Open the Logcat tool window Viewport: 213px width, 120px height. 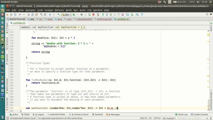[38, 115]
